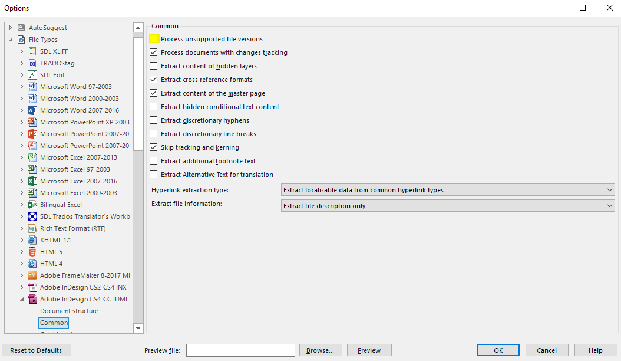621x361 pixels.
Task: Click the tree scrollbar up arrow
Action: (x=138, y=28)
